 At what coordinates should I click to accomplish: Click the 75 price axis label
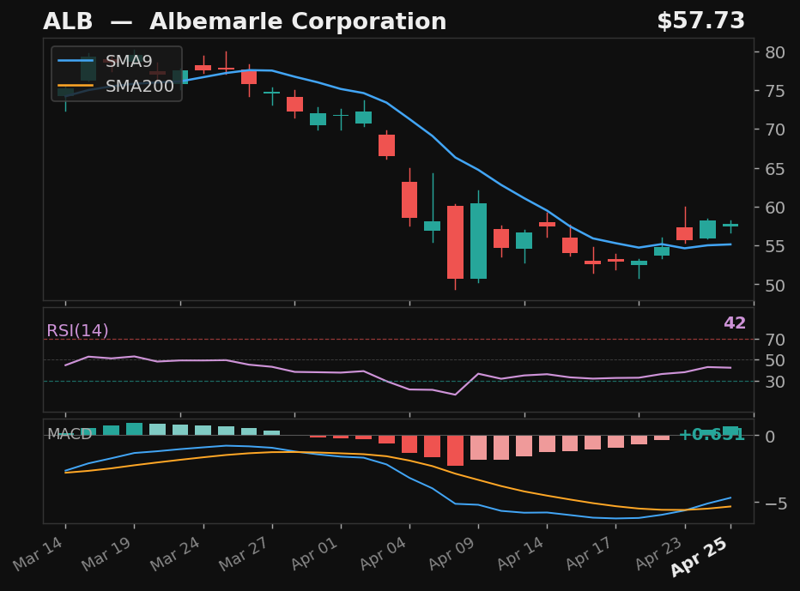point(775,91)
